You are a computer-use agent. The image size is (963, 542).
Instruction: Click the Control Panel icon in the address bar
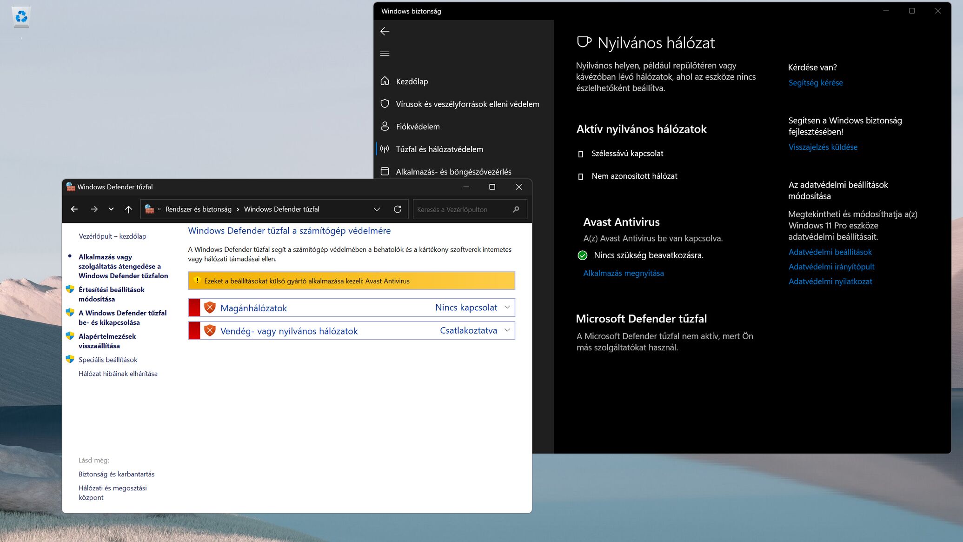point(149,209)
